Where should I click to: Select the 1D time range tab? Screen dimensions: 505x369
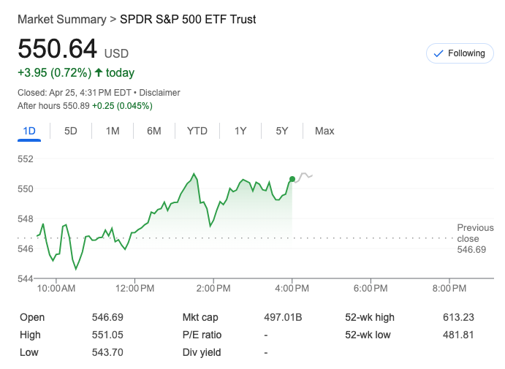click(x=29, y=131)
